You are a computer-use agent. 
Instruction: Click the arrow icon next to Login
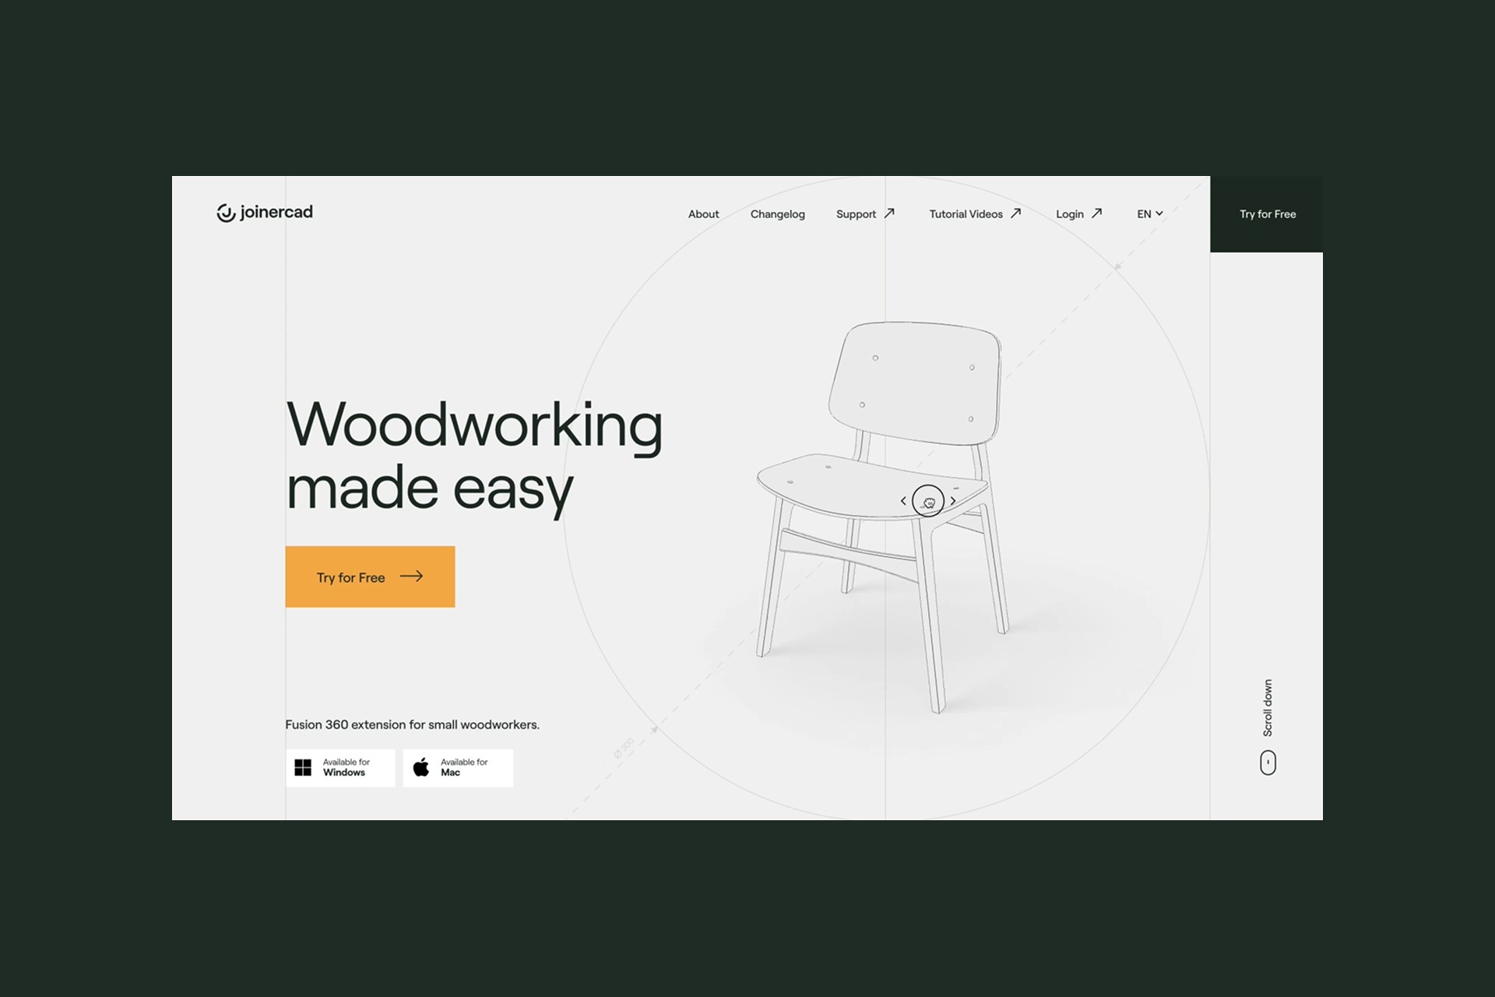(1096, 213)
